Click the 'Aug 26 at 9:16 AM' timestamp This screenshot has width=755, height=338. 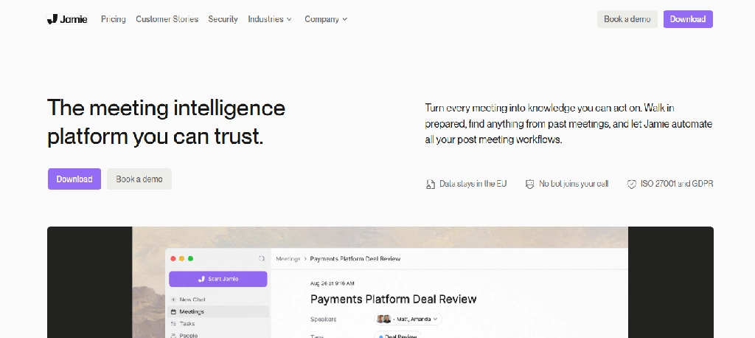point(333,283)
